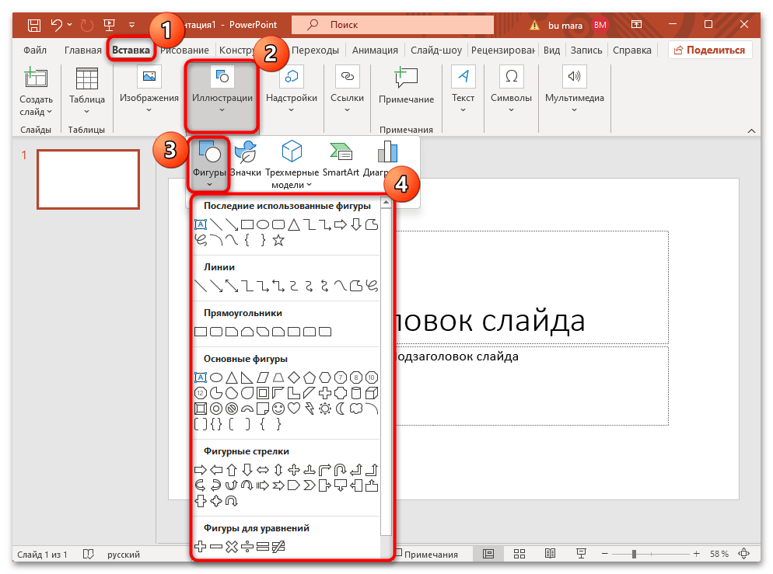Toggle ribbon display options in title bar
Screen dimensions: 773x574
(x=636, y=24)
